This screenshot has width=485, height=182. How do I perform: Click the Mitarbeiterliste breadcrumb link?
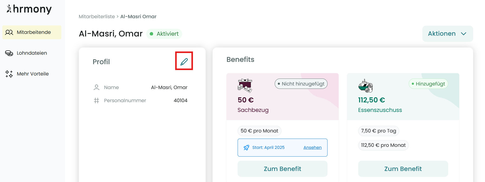[97, 17]
